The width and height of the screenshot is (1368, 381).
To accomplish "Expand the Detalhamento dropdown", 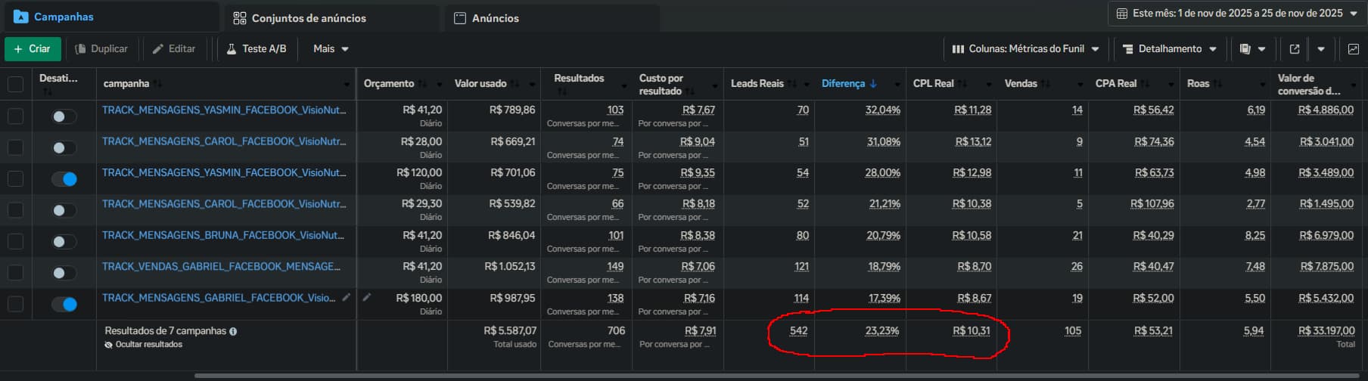I will (1169, 49).
